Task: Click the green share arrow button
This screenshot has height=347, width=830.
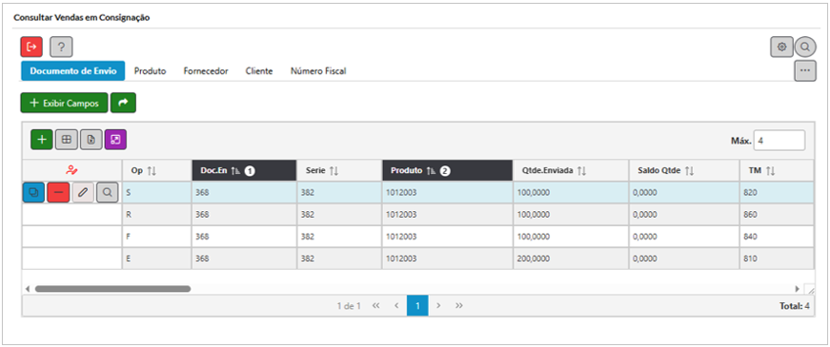Action: coord(123,103)
